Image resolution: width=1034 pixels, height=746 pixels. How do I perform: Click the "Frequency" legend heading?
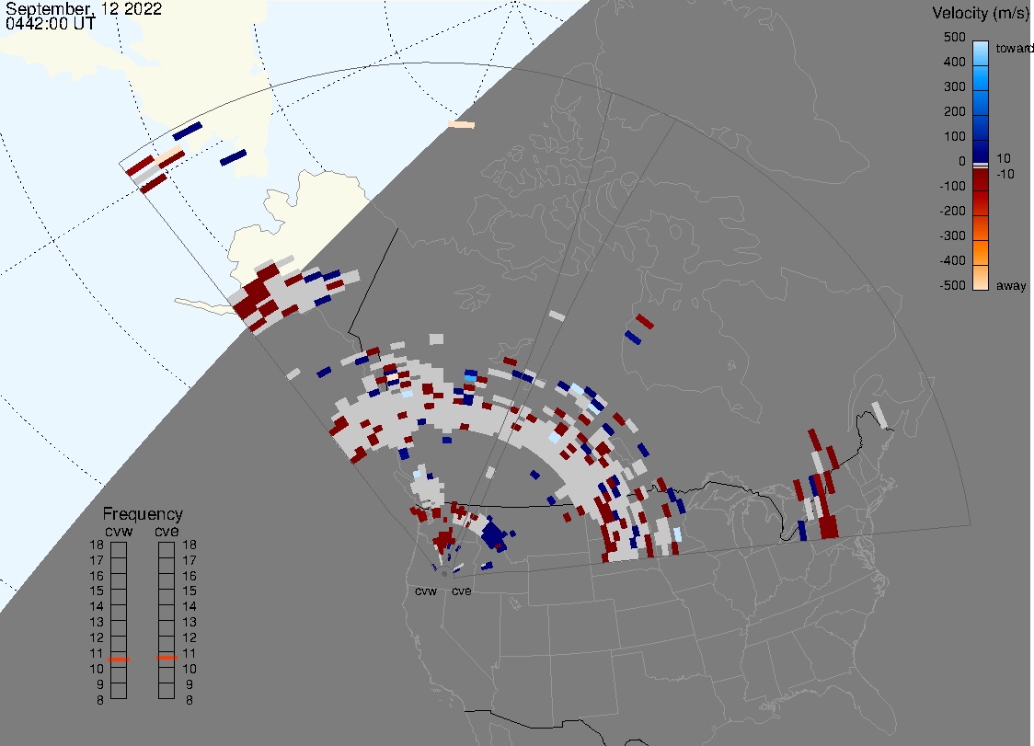point(143,514)
